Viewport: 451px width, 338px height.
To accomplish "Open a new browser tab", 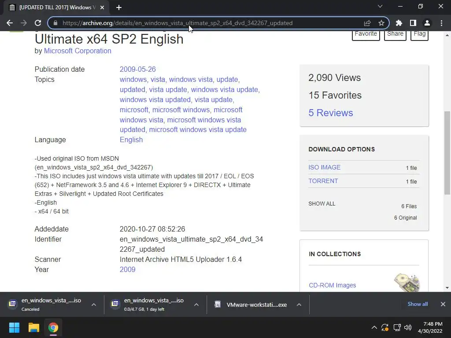I will tap(119, 7).
